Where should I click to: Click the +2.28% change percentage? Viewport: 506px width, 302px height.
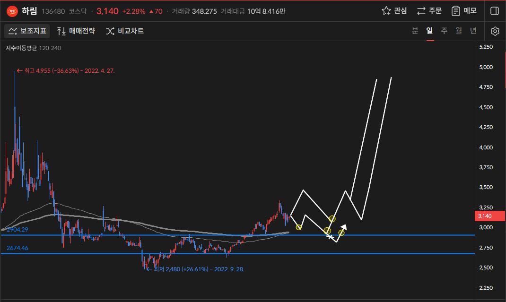pos(134,11)
